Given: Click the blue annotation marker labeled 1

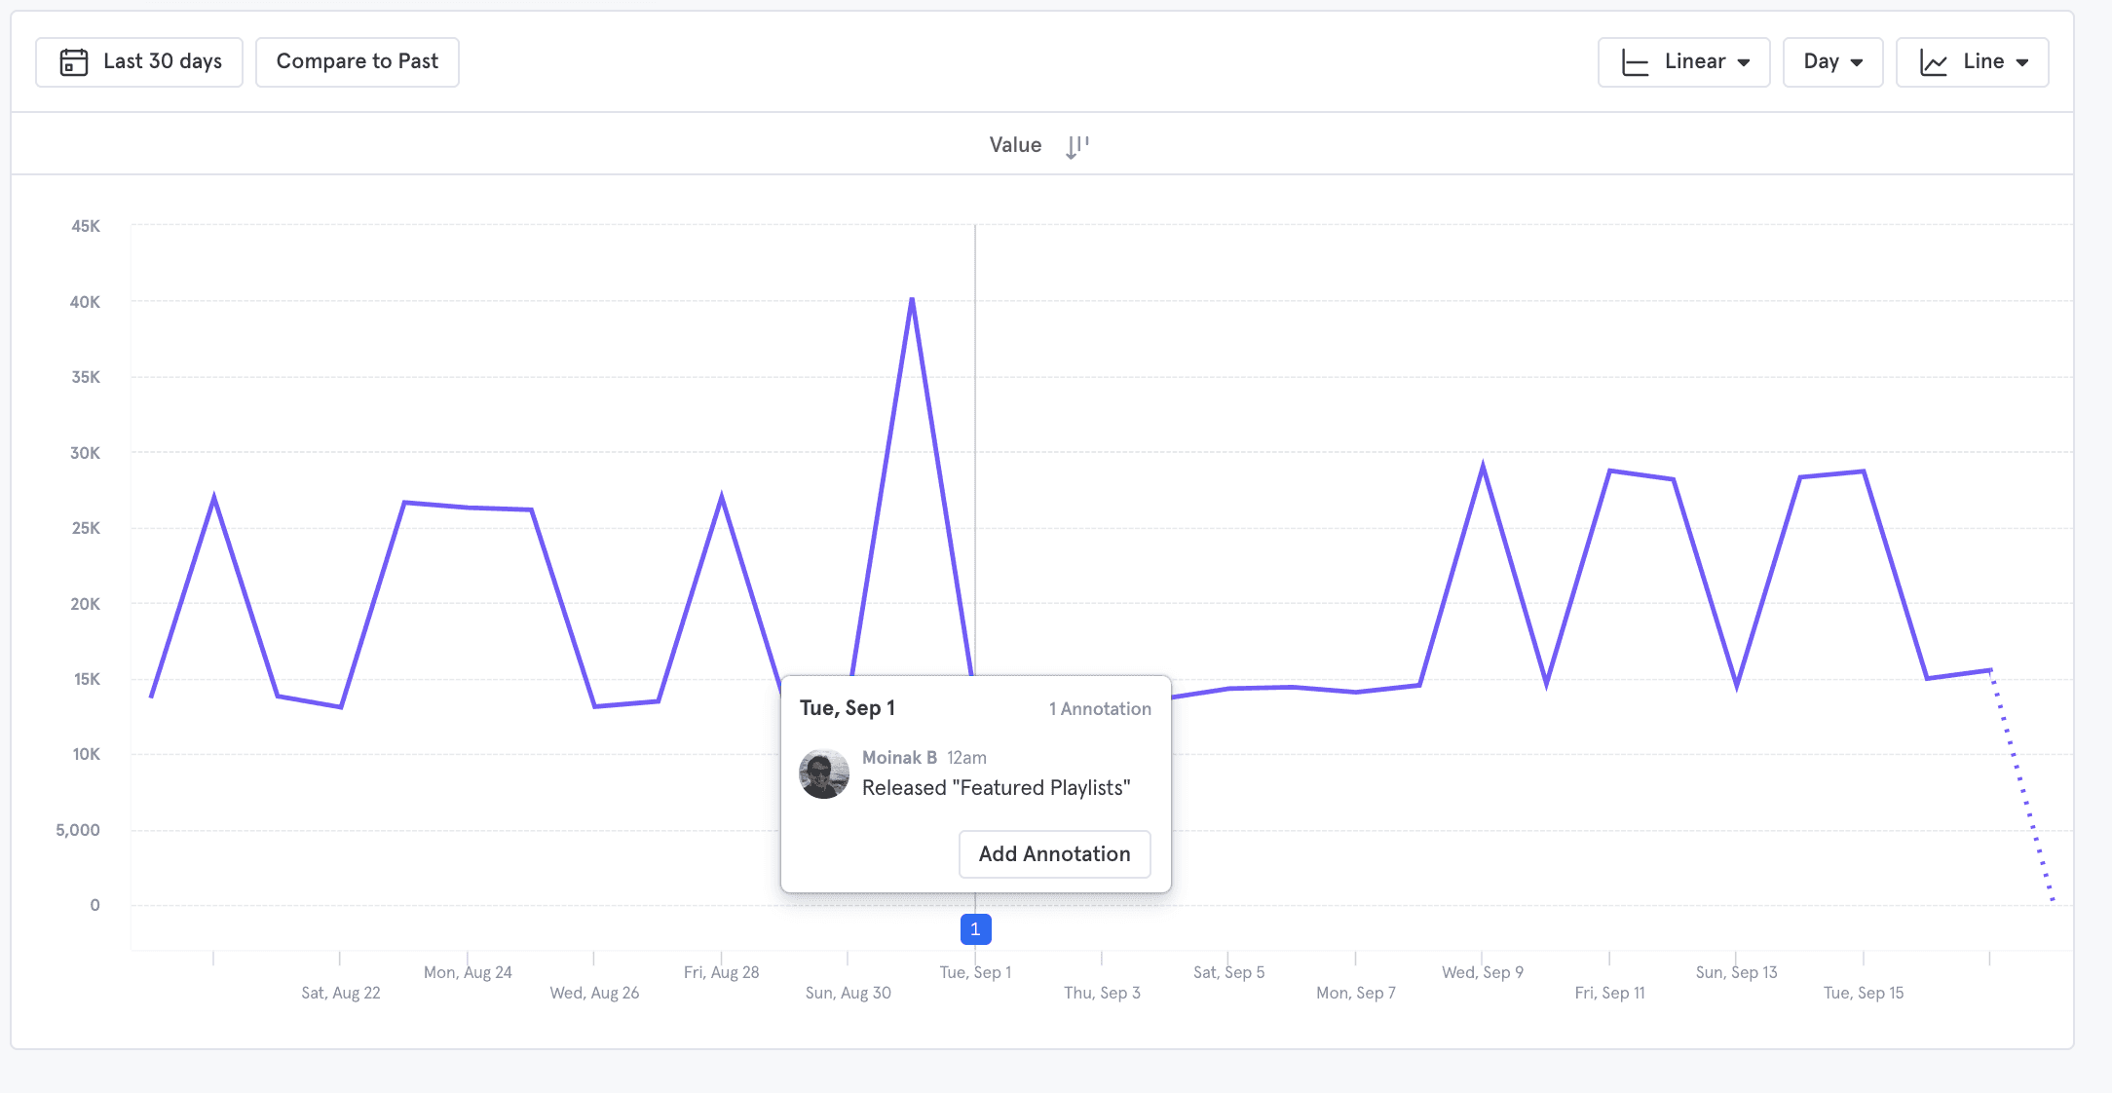Looking at the screenshot, I should point(975,929).
